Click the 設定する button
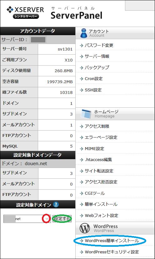Viewport: 155px width, 259px height. point(62,219)
